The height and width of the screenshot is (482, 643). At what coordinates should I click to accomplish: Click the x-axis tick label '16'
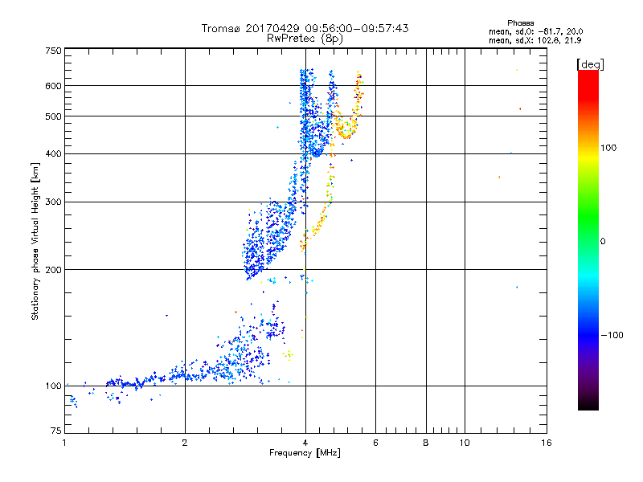(547, 443)
